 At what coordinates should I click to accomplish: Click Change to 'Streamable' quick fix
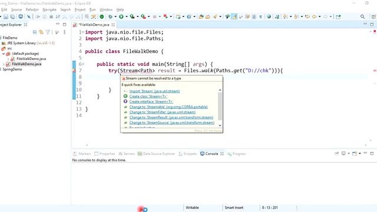tap(168, 107)
